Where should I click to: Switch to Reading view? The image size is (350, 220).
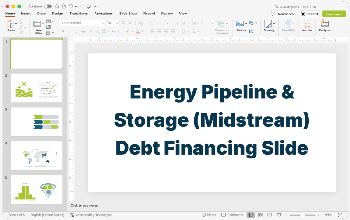(269, 215)
